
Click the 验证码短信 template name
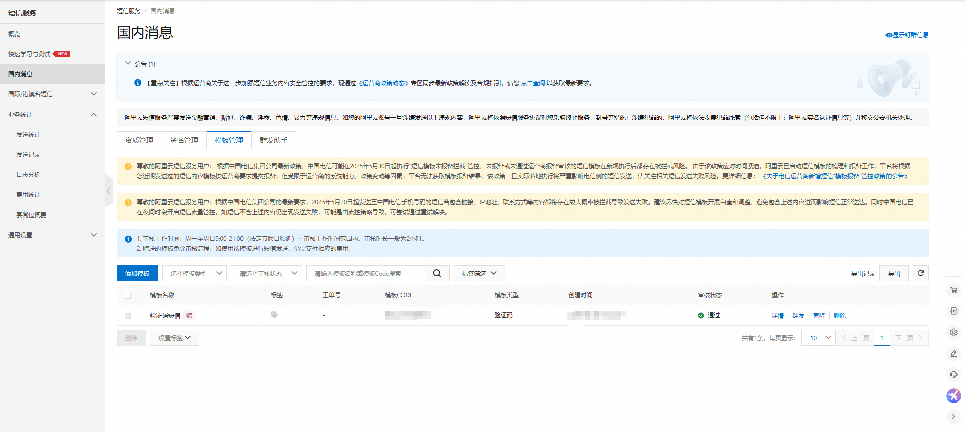165,316
